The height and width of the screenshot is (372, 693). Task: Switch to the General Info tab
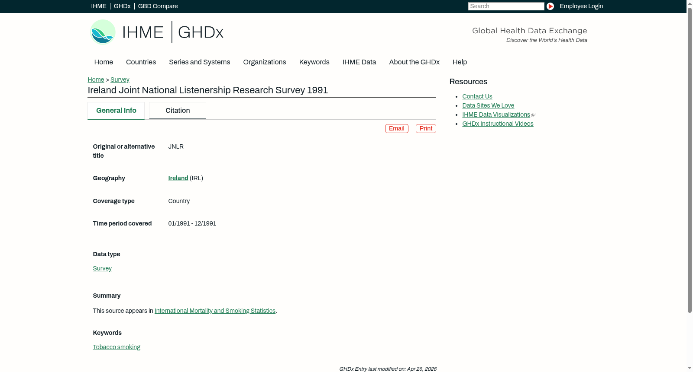[x=116, y=111]
